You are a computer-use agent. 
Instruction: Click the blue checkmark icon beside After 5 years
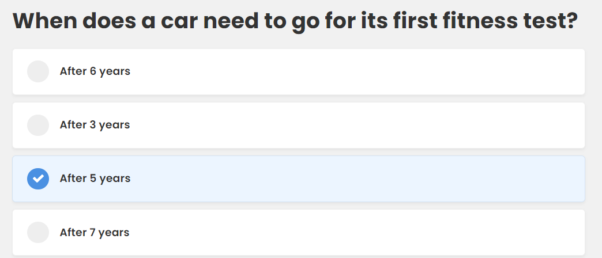[38, 179]
